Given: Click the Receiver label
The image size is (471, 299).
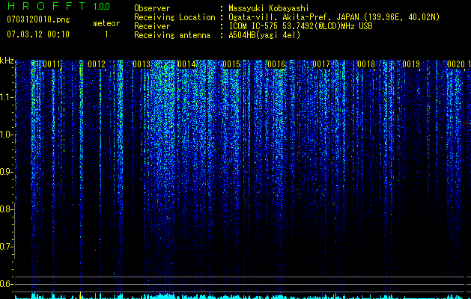Looking at the screenshot, I should [152, 26].
